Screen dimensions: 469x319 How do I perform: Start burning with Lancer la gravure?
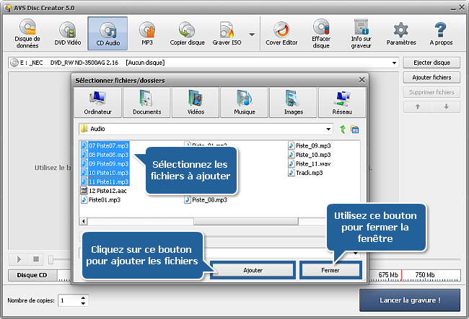409,300
